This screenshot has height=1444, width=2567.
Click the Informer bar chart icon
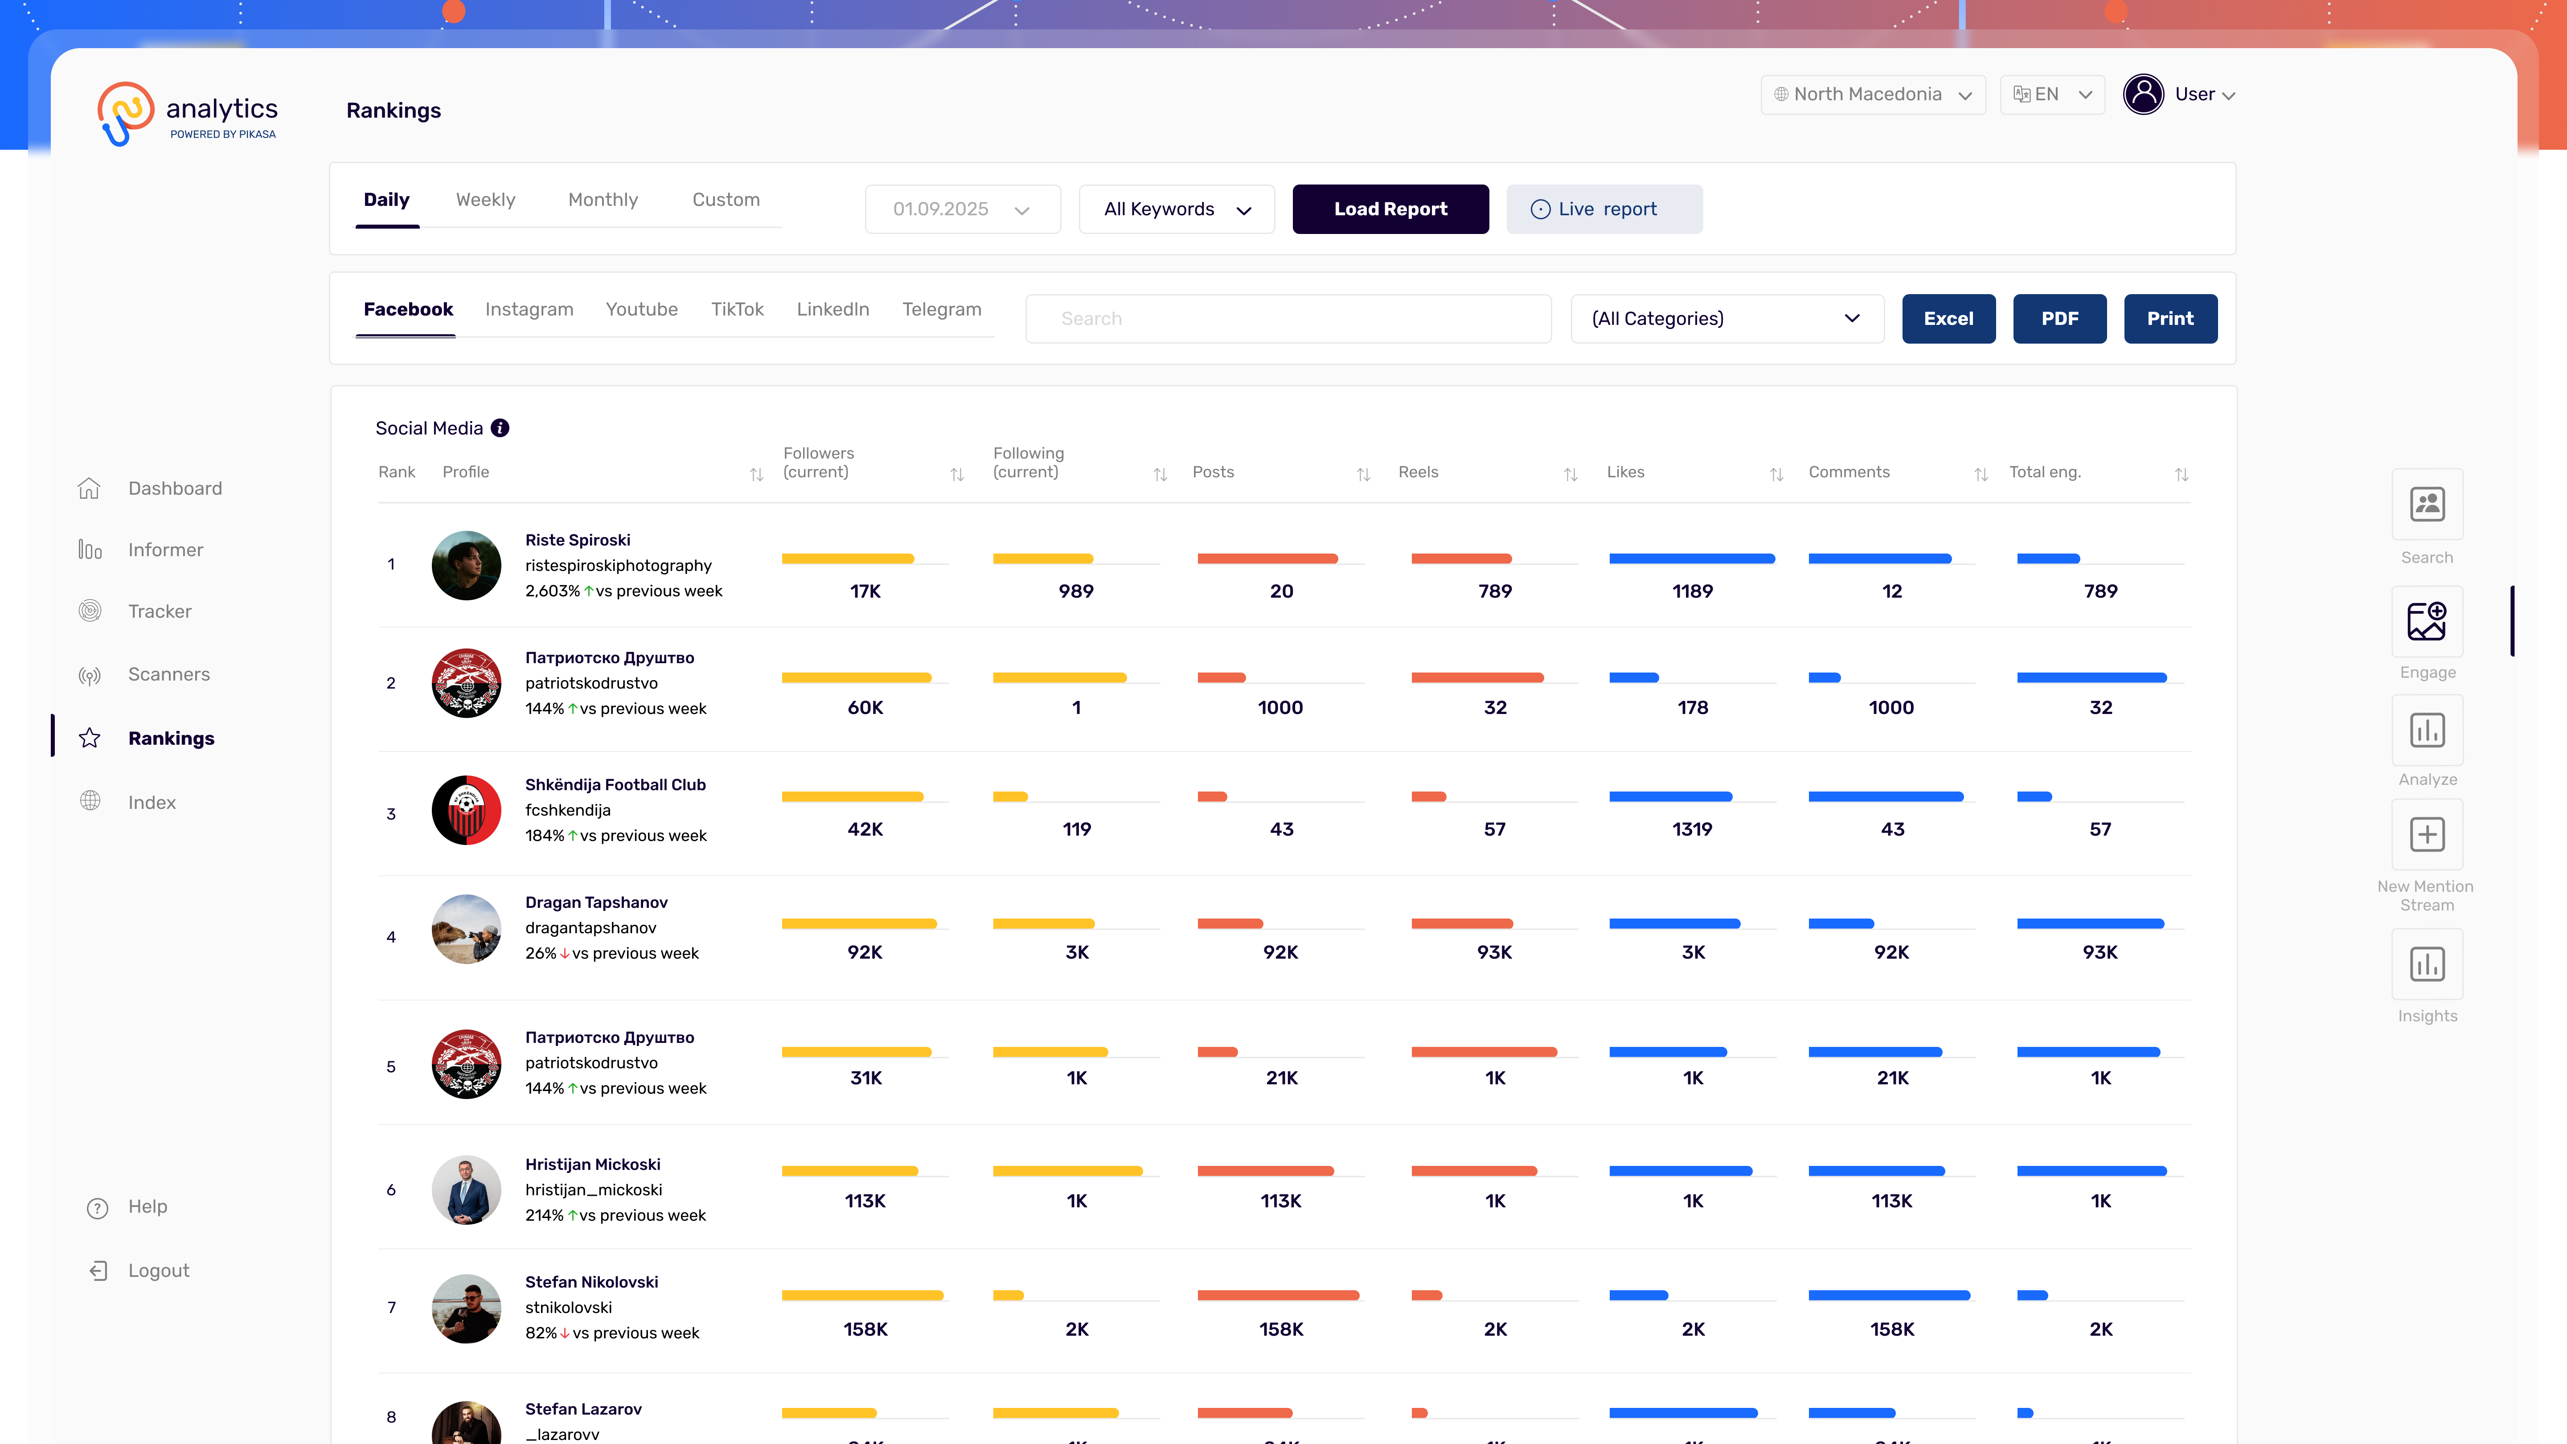click(90, 550)
